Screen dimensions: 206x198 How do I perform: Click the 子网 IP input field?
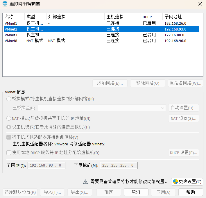tap(46, 165)
